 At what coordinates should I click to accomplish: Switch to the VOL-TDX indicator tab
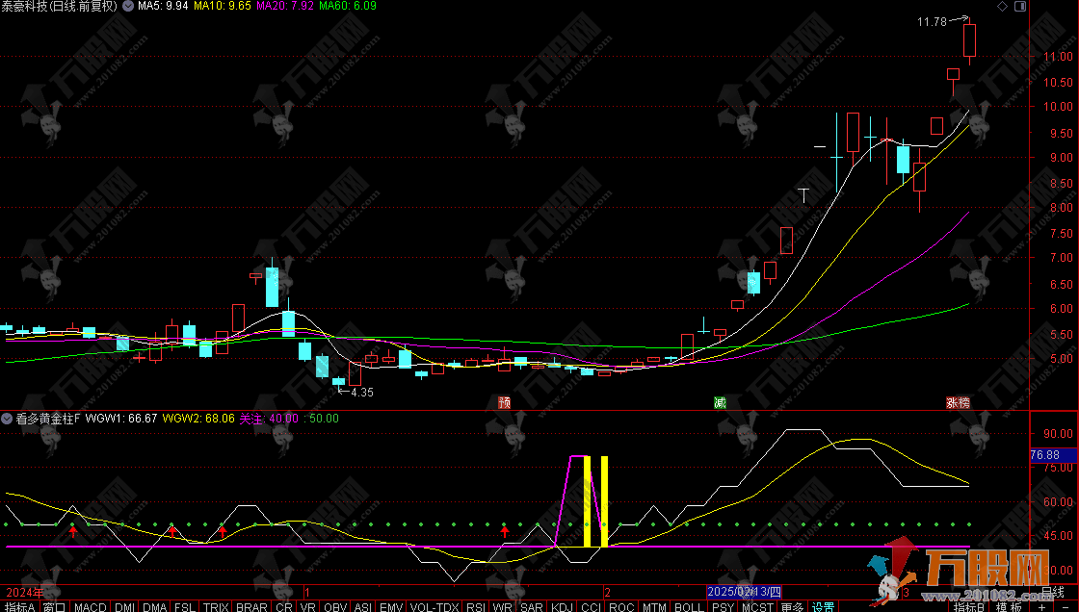434,606
